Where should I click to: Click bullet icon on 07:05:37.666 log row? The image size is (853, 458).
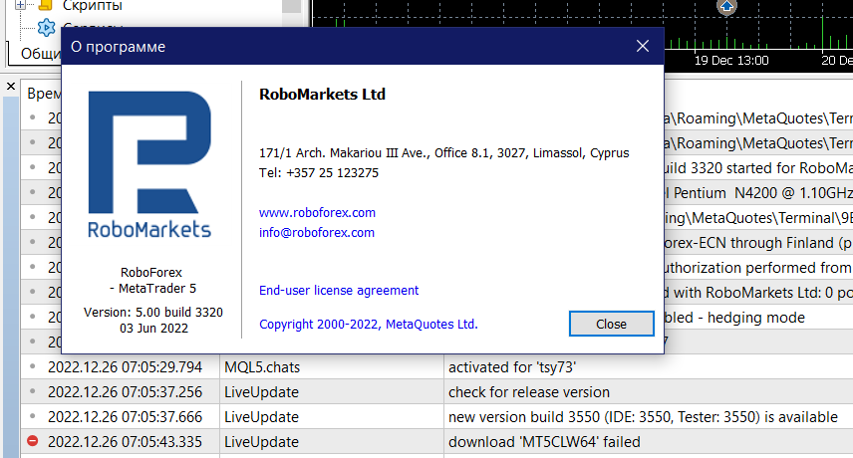[x=33, y=416]
